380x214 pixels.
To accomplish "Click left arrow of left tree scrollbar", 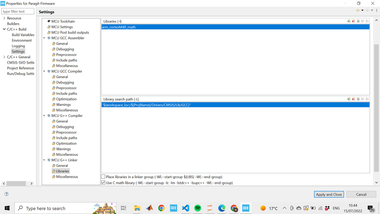I will [x=4, y=184].
